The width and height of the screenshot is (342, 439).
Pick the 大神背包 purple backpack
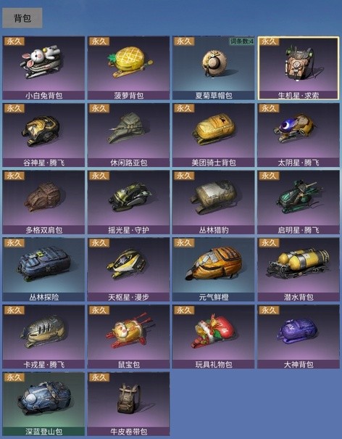tap(299, 337)
